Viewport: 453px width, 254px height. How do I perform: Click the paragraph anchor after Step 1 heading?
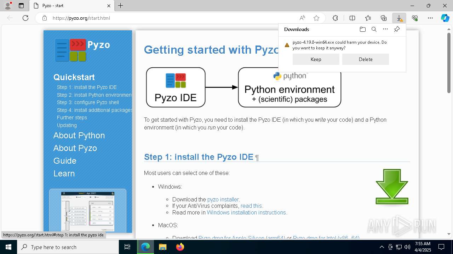[257, 157]
